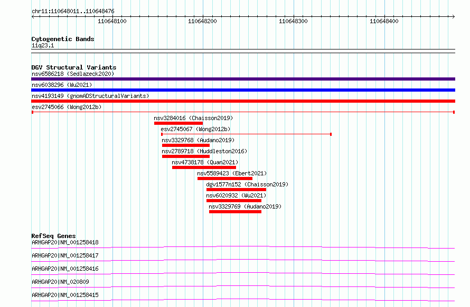Open variant nsv6586218 (Sedlazeck2020) label
This screenshot has height=307, width=470.
[x=73, y=74]
